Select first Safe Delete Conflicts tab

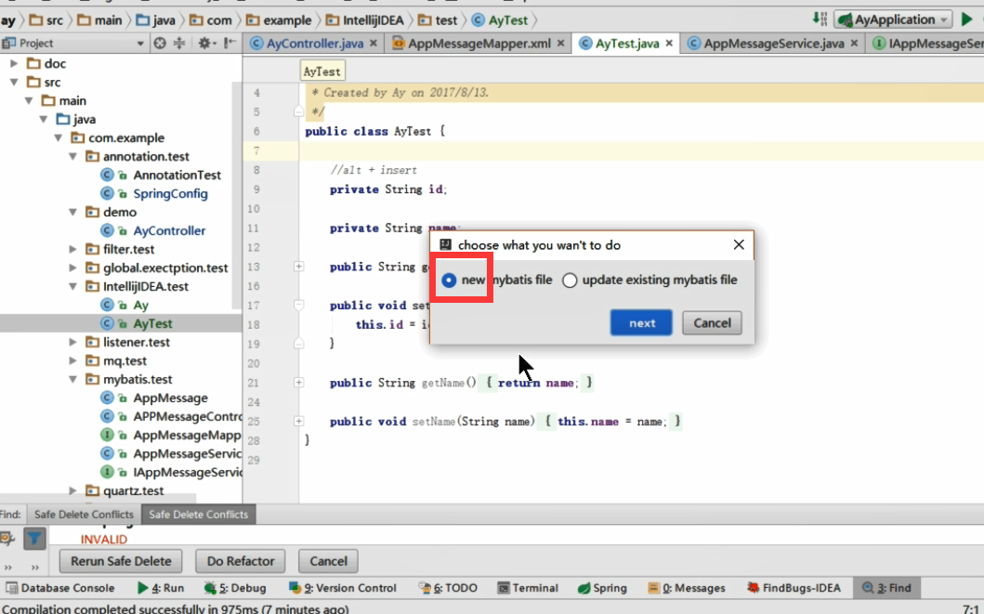click(85, 515)
